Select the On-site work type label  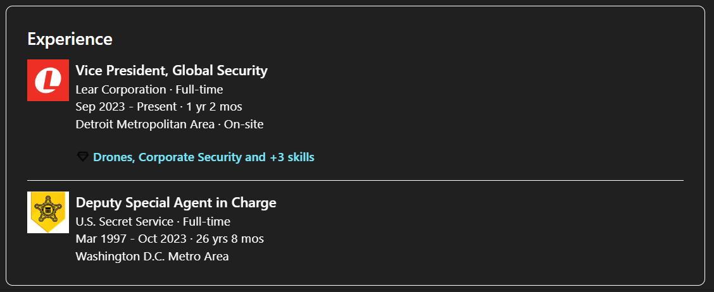point(244,124)
